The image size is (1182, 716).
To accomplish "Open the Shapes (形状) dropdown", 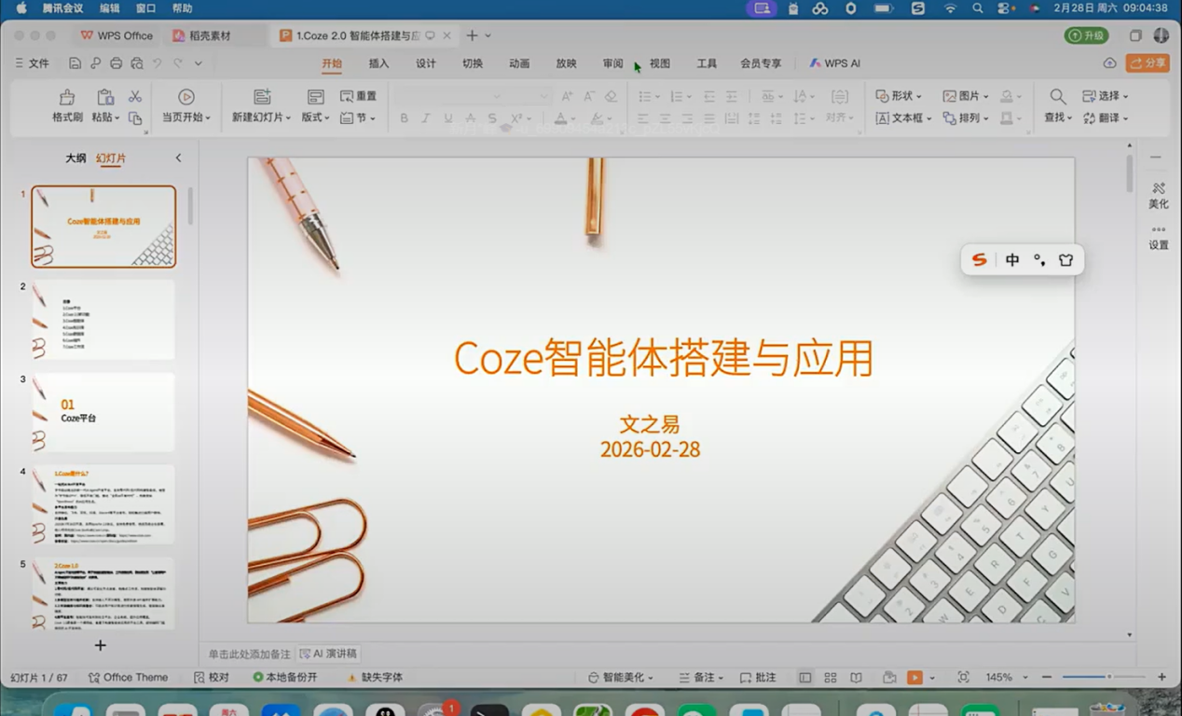I will (899, 96).
